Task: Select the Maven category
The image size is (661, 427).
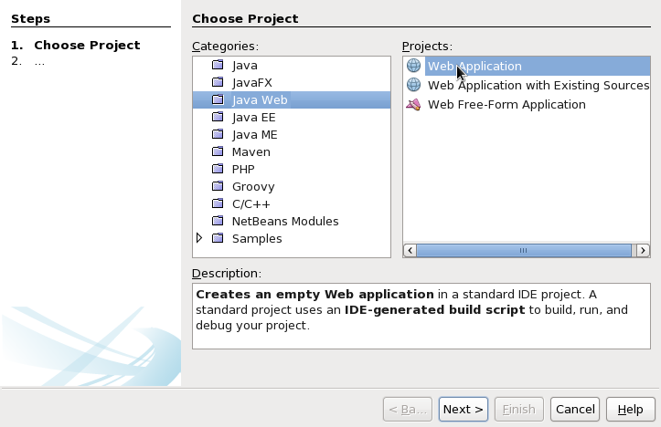Action: [x=251, y=151]
